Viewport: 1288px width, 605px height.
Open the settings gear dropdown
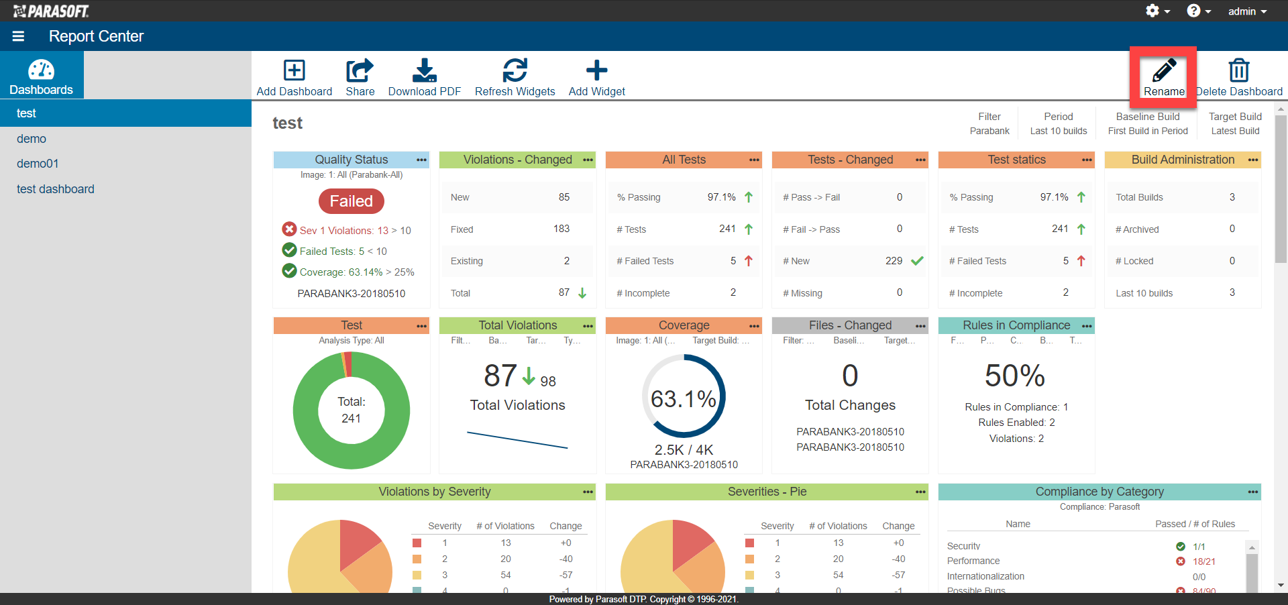point(1157,11)
